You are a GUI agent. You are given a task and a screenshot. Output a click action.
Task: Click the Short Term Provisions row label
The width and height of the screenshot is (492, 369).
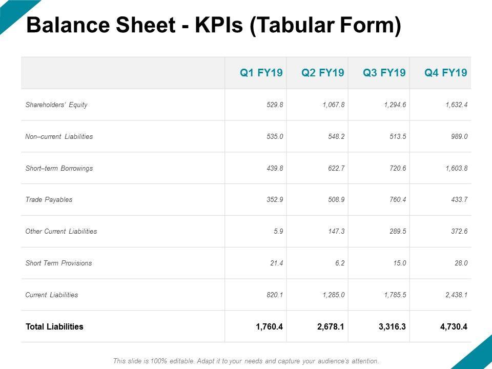[x=58, y=263]
